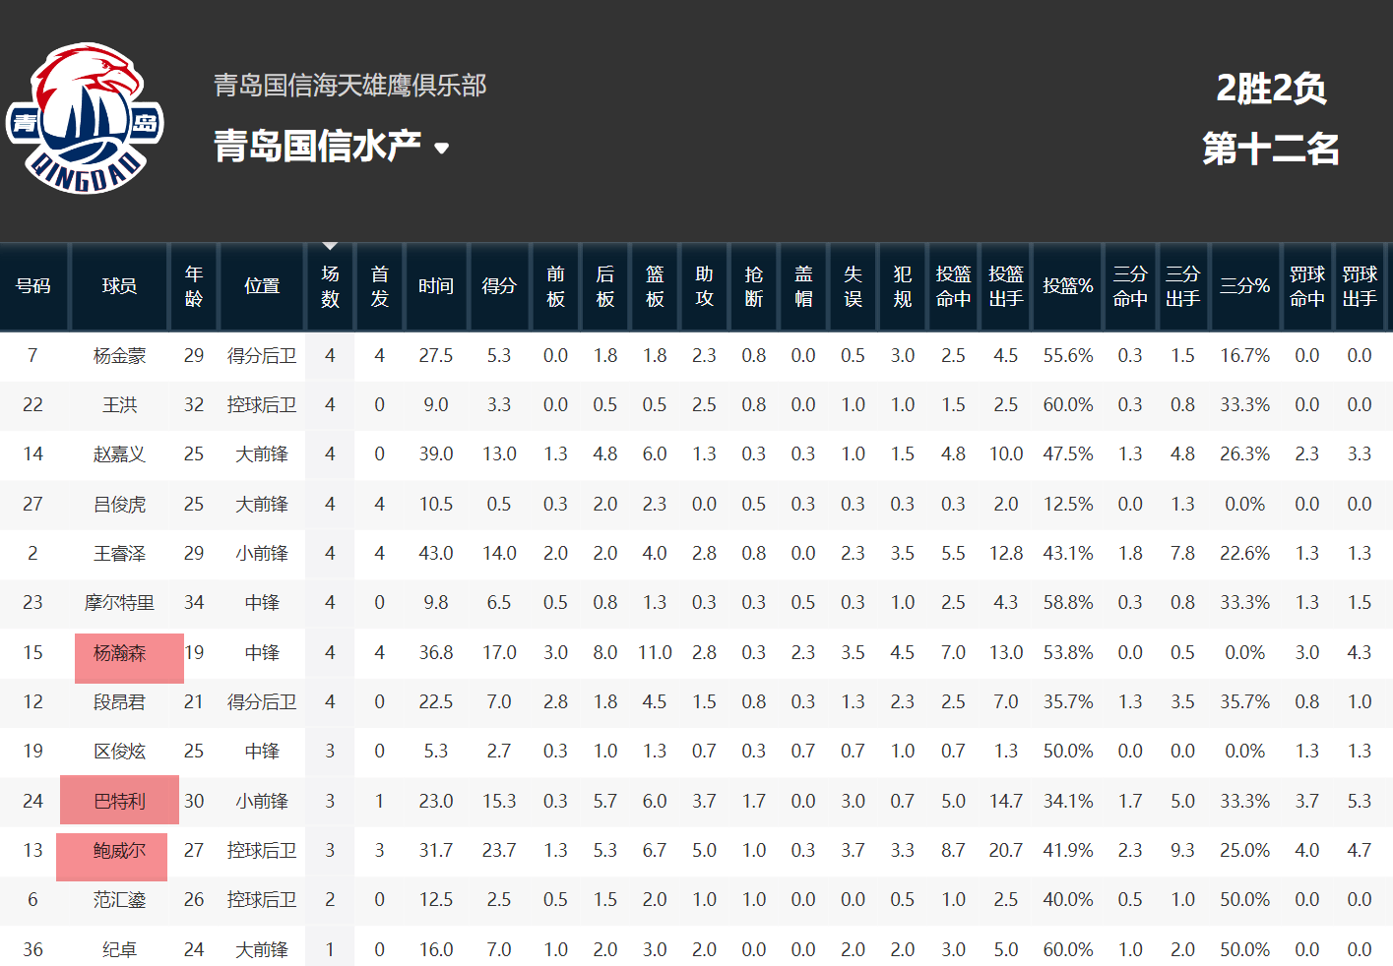Open player 杨金蒙 profile
The height and width of the screenshot is (966, 1393).
[x=119, y=356]
